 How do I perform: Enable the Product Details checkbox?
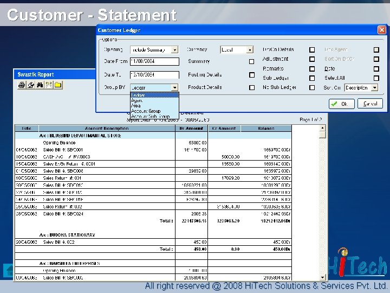click(x=252, y=87)
